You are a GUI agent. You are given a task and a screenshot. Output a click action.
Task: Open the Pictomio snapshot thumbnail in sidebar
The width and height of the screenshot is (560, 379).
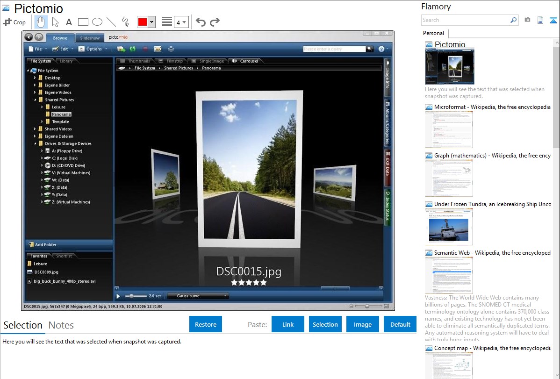tap(450, 67)
